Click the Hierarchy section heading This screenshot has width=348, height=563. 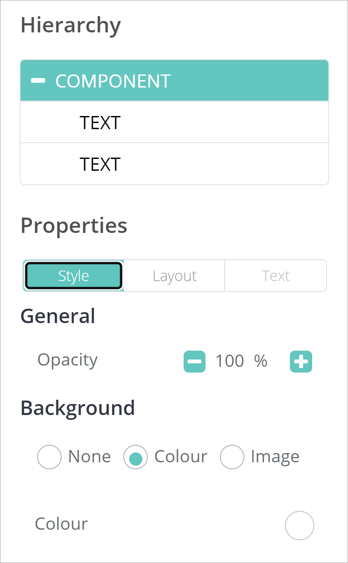[71, 25]
